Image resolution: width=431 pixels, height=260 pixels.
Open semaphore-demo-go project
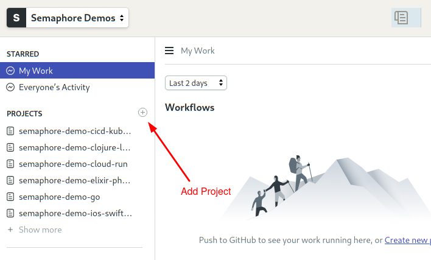(60, 197)
